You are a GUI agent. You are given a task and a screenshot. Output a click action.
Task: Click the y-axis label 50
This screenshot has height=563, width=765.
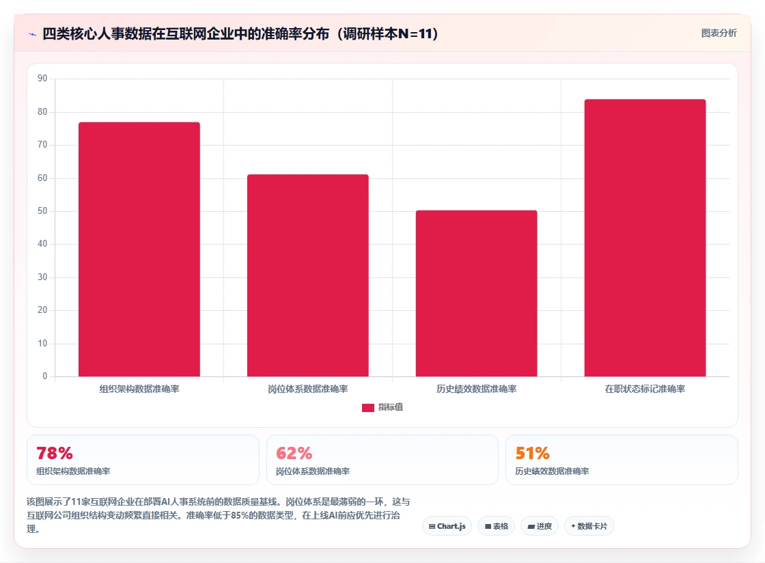point(42,210)
